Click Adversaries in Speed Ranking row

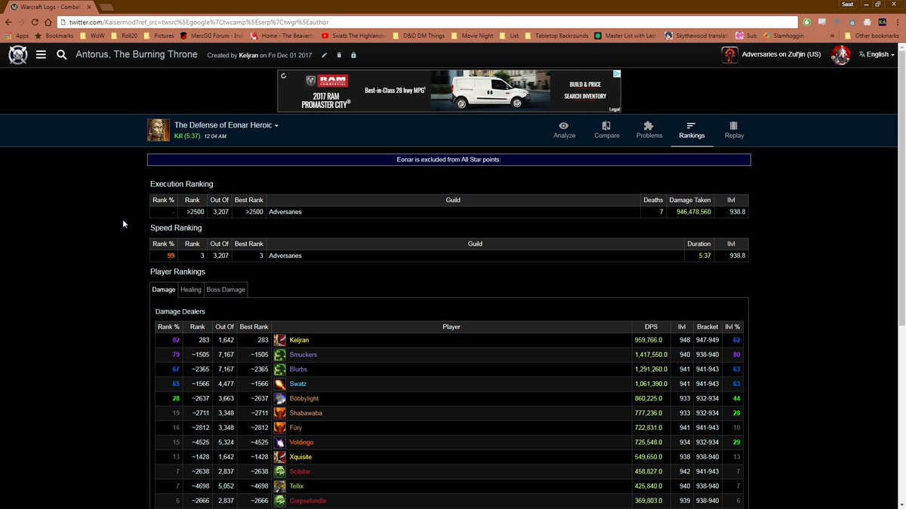tap(285, 256)
